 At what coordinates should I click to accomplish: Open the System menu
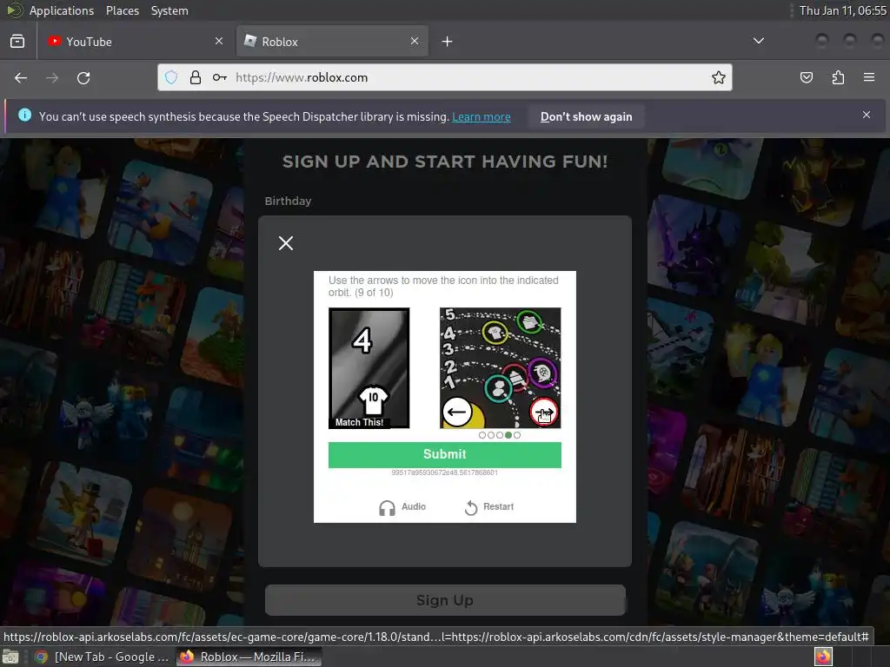tap(169, 10)
